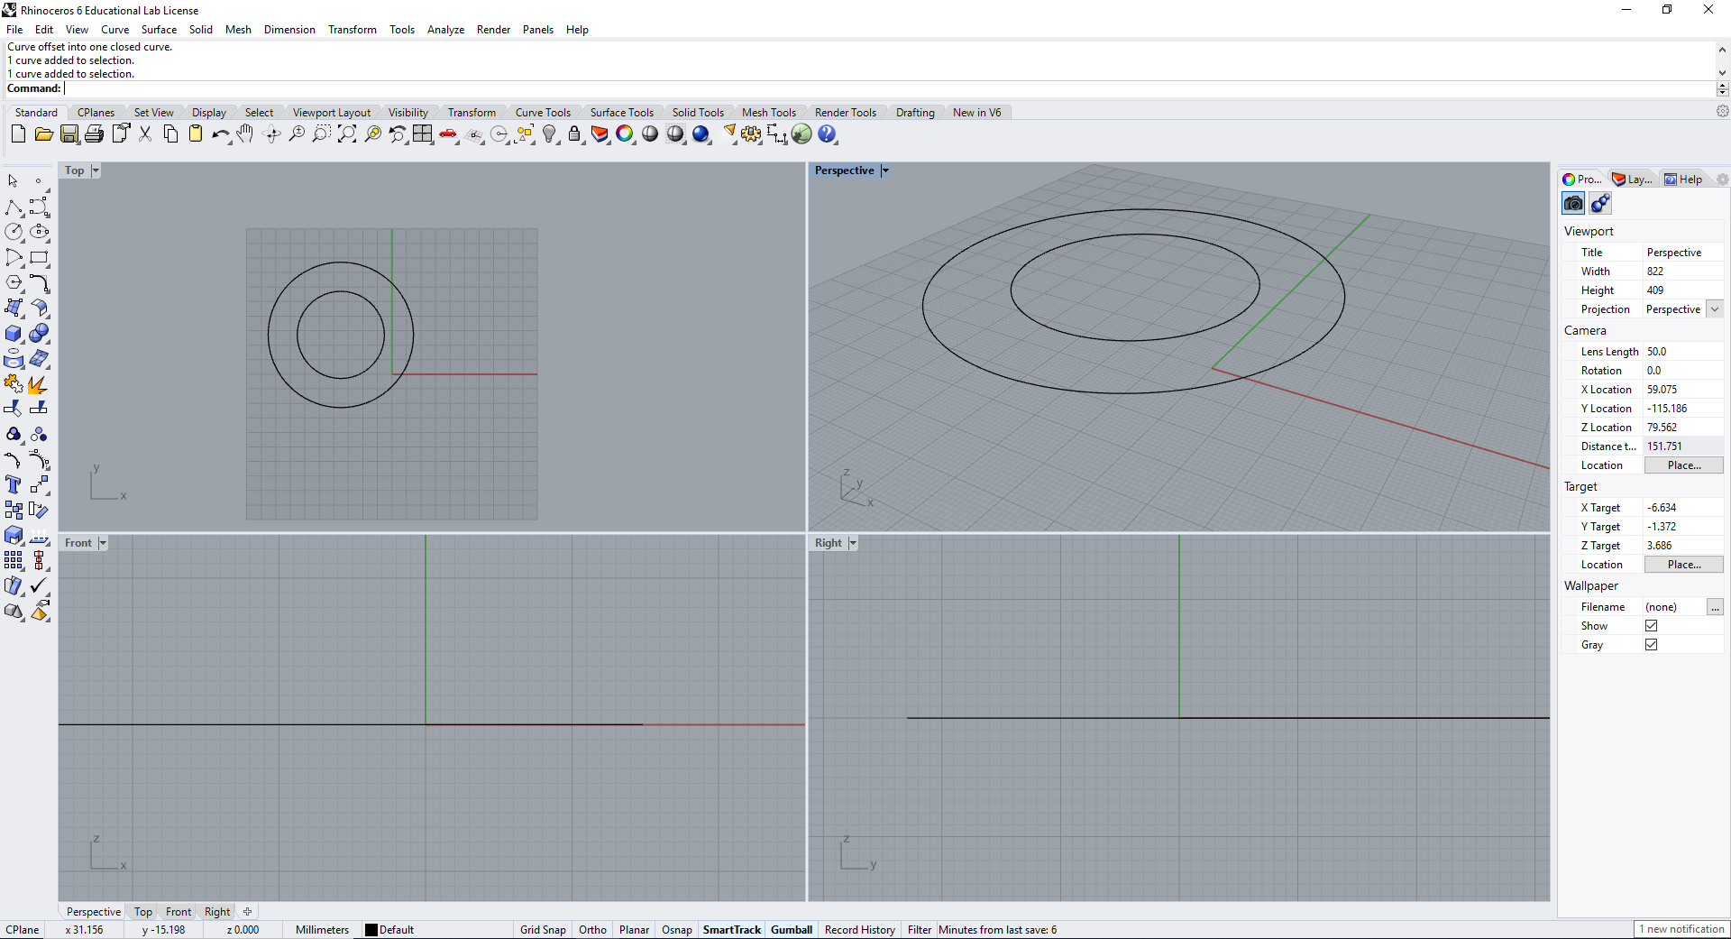Select the Polyline tool in left sidebar
This screenshot has height=939, width=1731.
(x=14, y=207)
